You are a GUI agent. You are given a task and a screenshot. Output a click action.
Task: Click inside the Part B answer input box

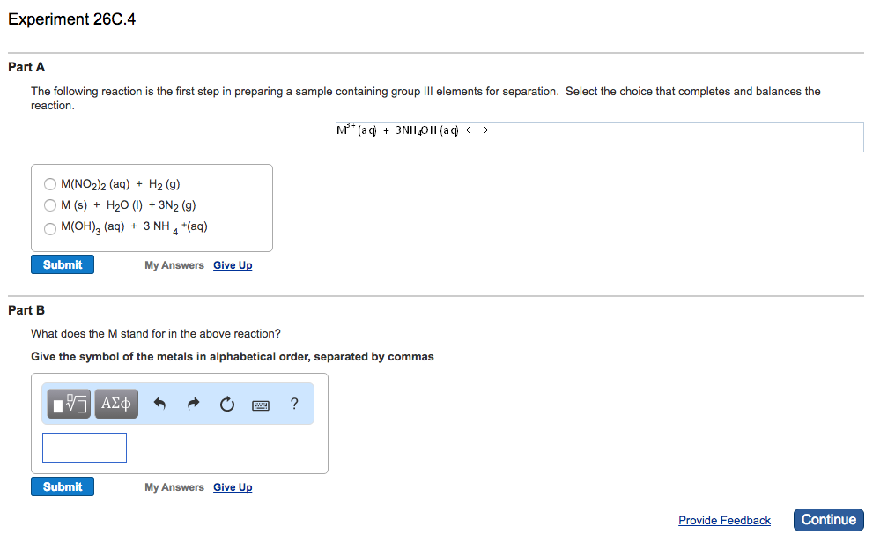tap(84, 447)
